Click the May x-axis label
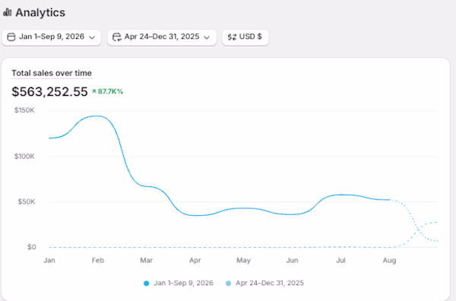This screenshot has width=456, height=301. click(x=243, y=260)
